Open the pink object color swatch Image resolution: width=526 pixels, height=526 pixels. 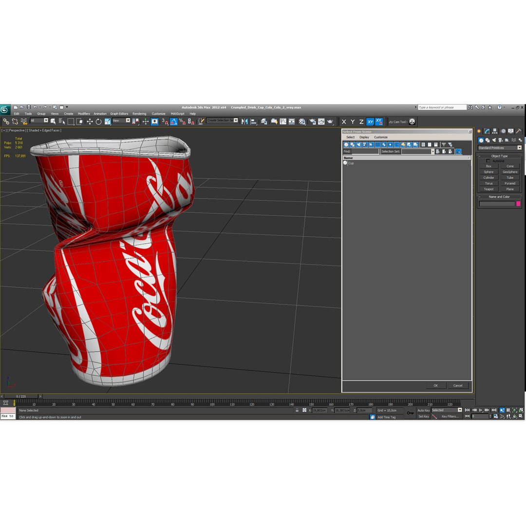coord(518,204)
